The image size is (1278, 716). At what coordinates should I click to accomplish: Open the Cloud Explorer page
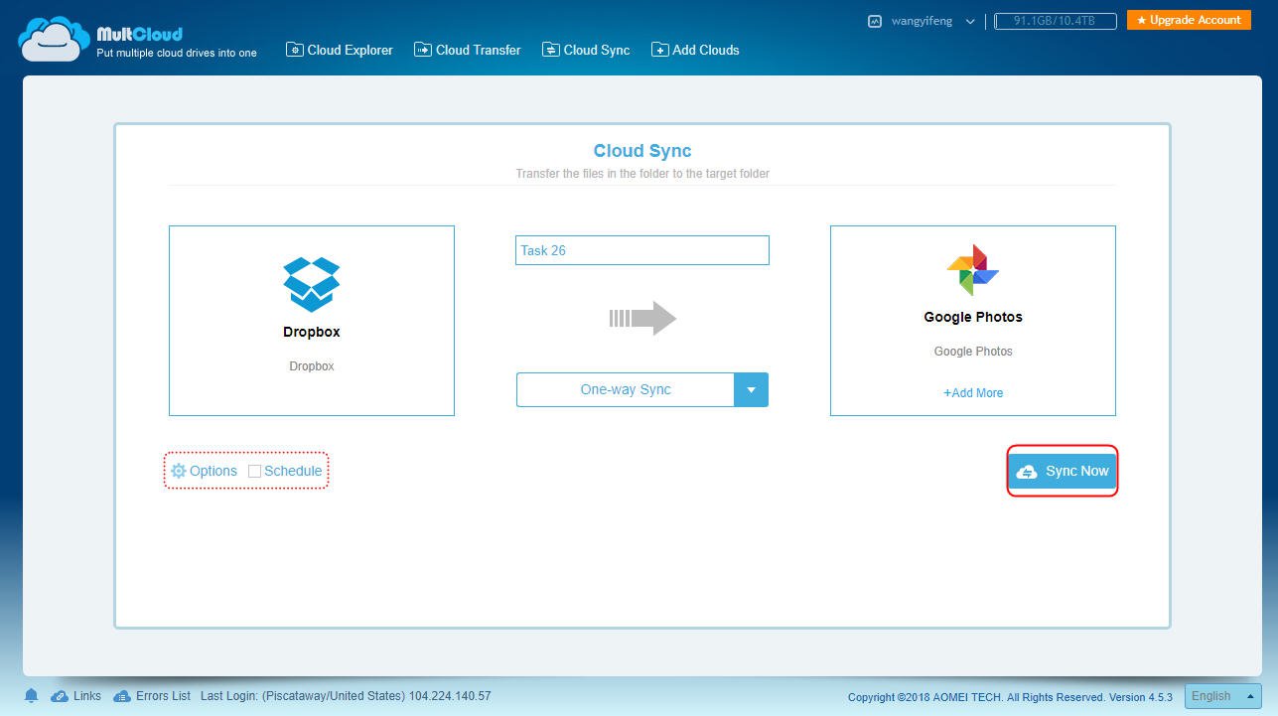pyautogui.click(x=340, y=50)
